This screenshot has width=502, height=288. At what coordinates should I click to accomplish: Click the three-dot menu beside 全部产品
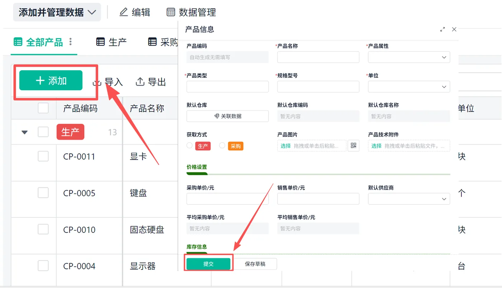coord(71,42)
